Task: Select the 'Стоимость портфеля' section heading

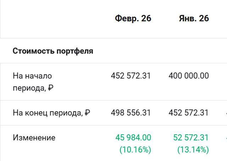Action: pos(53,51)
